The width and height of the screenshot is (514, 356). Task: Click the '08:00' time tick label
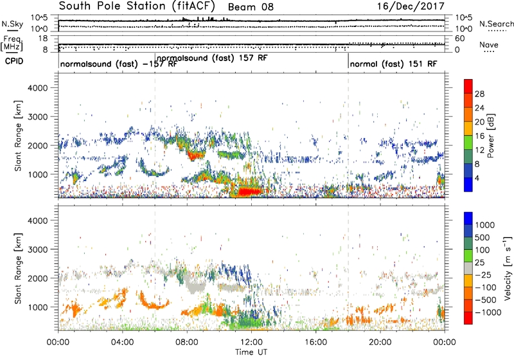pos(187,343)
